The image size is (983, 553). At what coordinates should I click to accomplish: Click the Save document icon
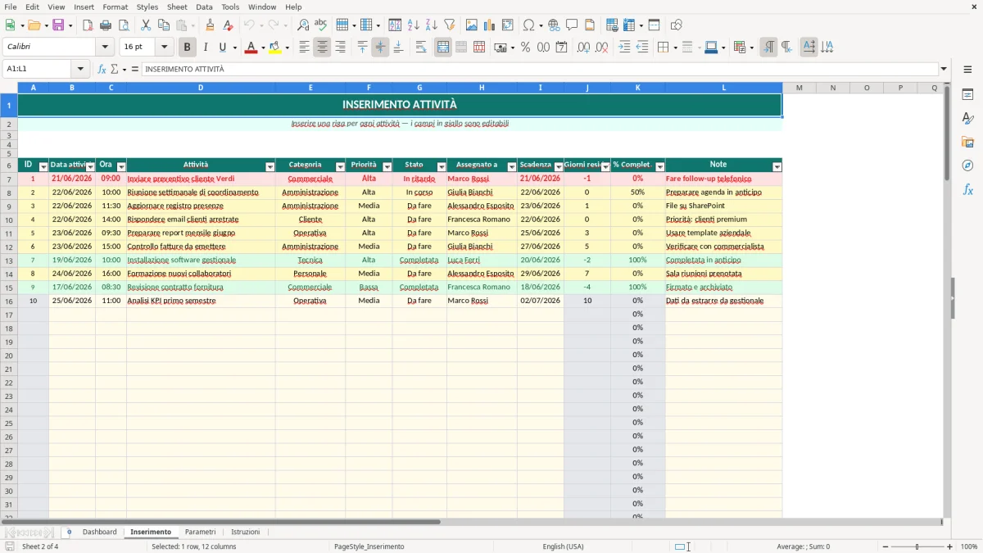pos(58,25)
